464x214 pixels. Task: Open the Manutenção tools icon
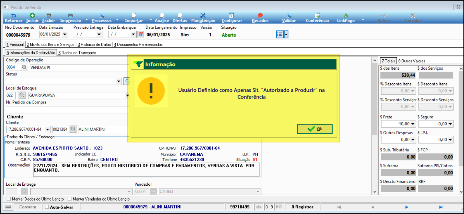[x=203, y=16]
